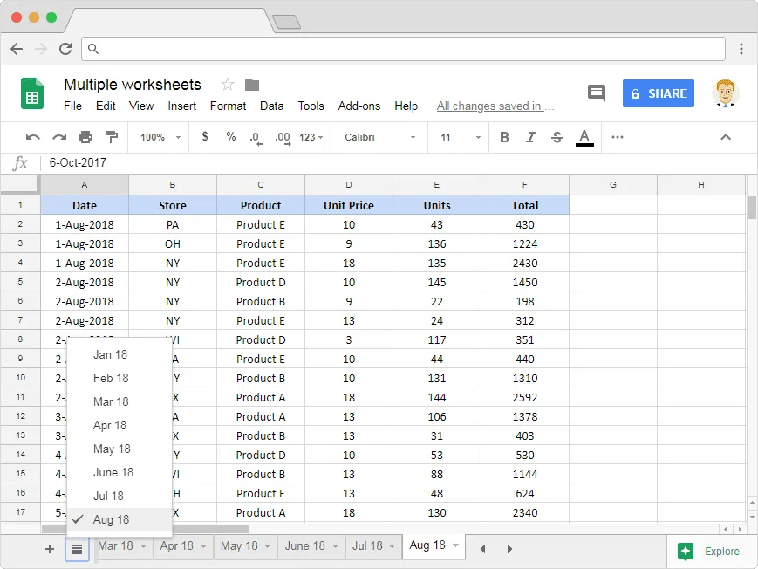Toggle italic formatting
The height and width of the screenshot is (569, 758).
pyautogui.click(x=533, y=137)
